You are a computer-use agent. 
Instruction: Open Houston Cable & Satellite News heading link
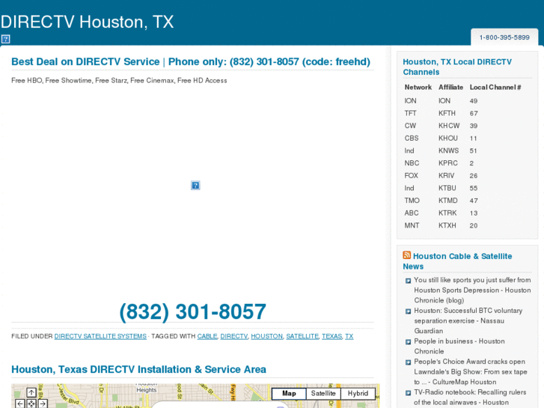coord(457,261)
